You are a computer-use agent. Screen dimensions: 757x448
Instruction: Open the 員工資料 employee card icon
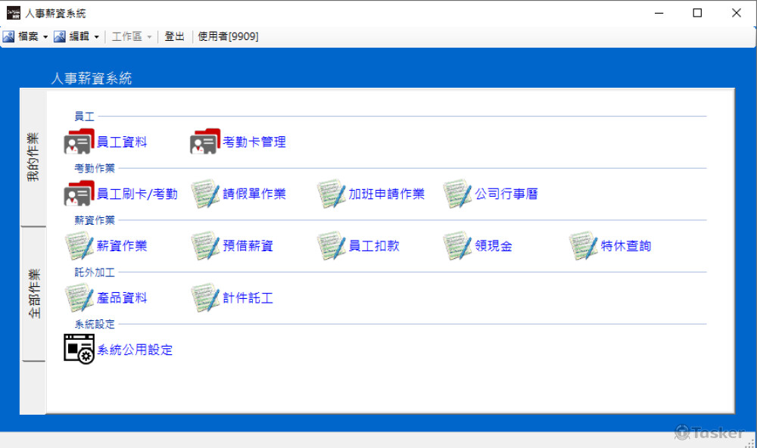pyautogui.click(x=78, y=142)
